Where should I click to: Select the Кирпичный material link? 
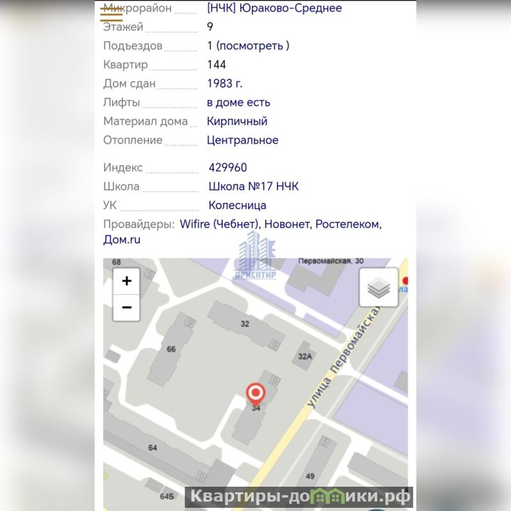coord(237,122)
